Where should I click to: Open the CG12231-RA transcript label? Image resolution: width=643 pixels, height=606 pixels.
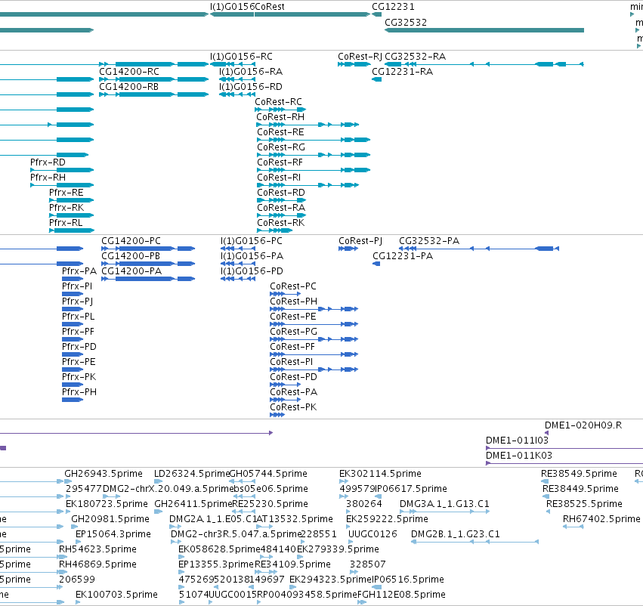click(x=402, y=72)
